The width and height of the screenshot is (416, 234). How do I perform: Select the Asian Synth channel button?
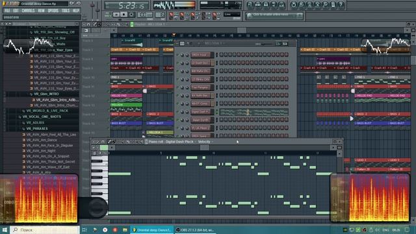pyautogui.click(x=202, y=120)
